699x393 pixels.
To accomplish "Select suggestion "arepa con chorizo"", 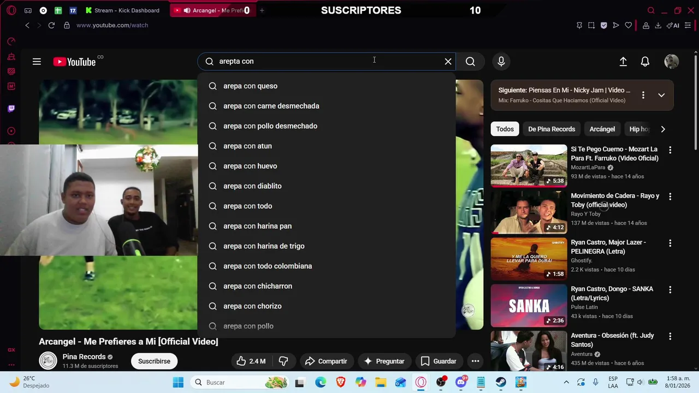I will (327, 306).
